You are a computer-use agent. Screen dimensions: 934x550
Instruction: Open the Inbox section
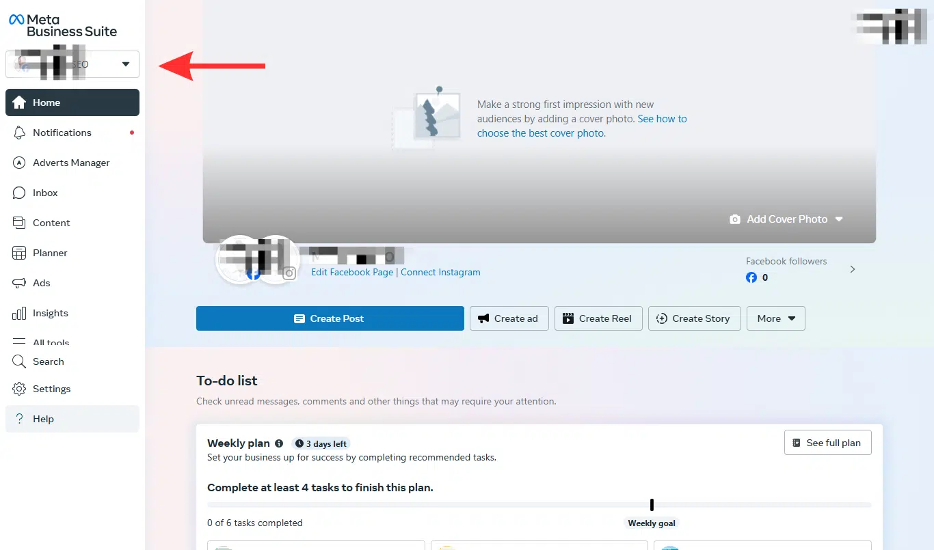[x=72, y=193]
